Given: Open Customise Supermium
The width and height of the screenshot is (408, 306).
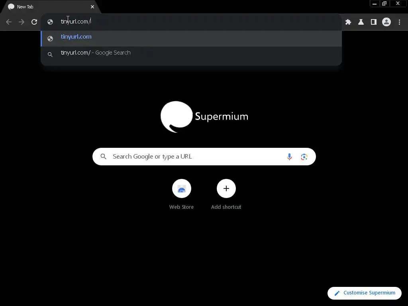Looking at the screenshot, I should [364, 293].
